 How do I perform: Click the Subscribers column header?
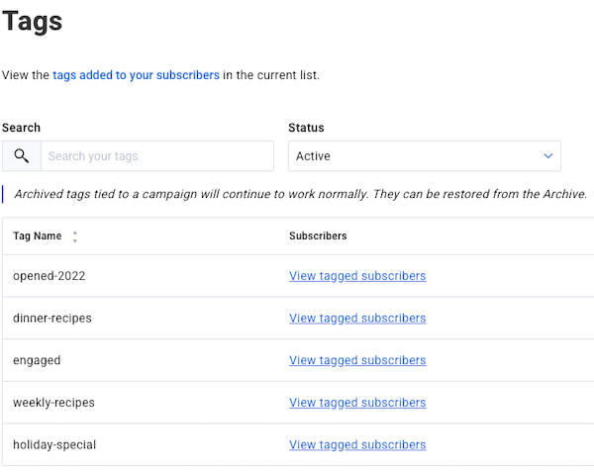318,236
